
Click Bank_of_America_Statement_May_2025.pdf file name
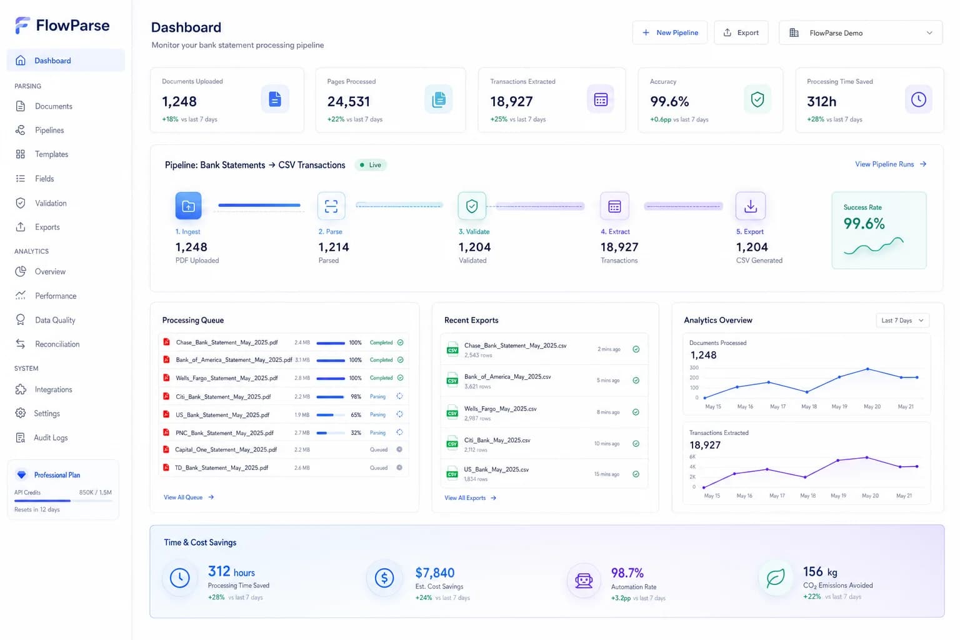pyautogui.click(x=234, y=360)
